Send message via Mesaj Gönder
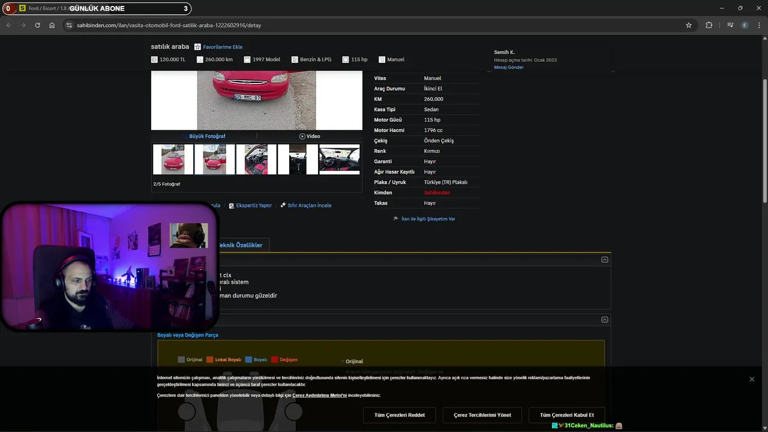Image resolution: width=768 pixels, height=432 pixels. (x=509, y=67)
